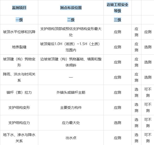The image size is (154, 145).
Task: Select the 边坡坡顶建（构）筑物基础、墙面和整体倾斜 cell
Action: tap(71, 62)
